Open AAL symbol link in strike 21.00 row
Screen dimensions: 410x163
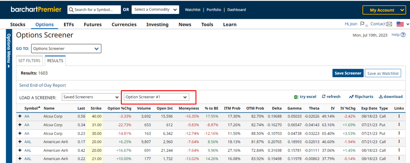pos(28,159)
